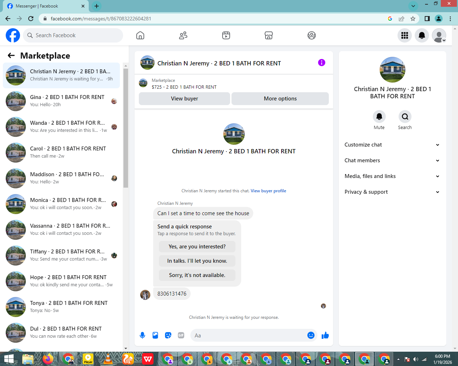This screenshot has height=366, width=458.
Task: Click conversation list scrollbar
Action: (x=126, y=128)
